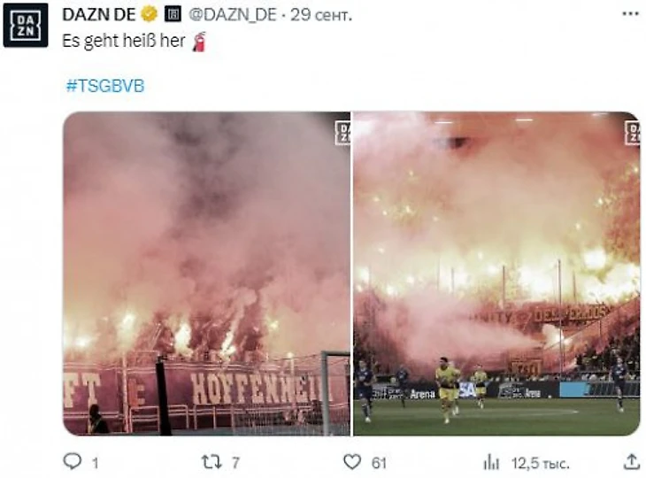Click the repost arrows icon

coord(211,462)
